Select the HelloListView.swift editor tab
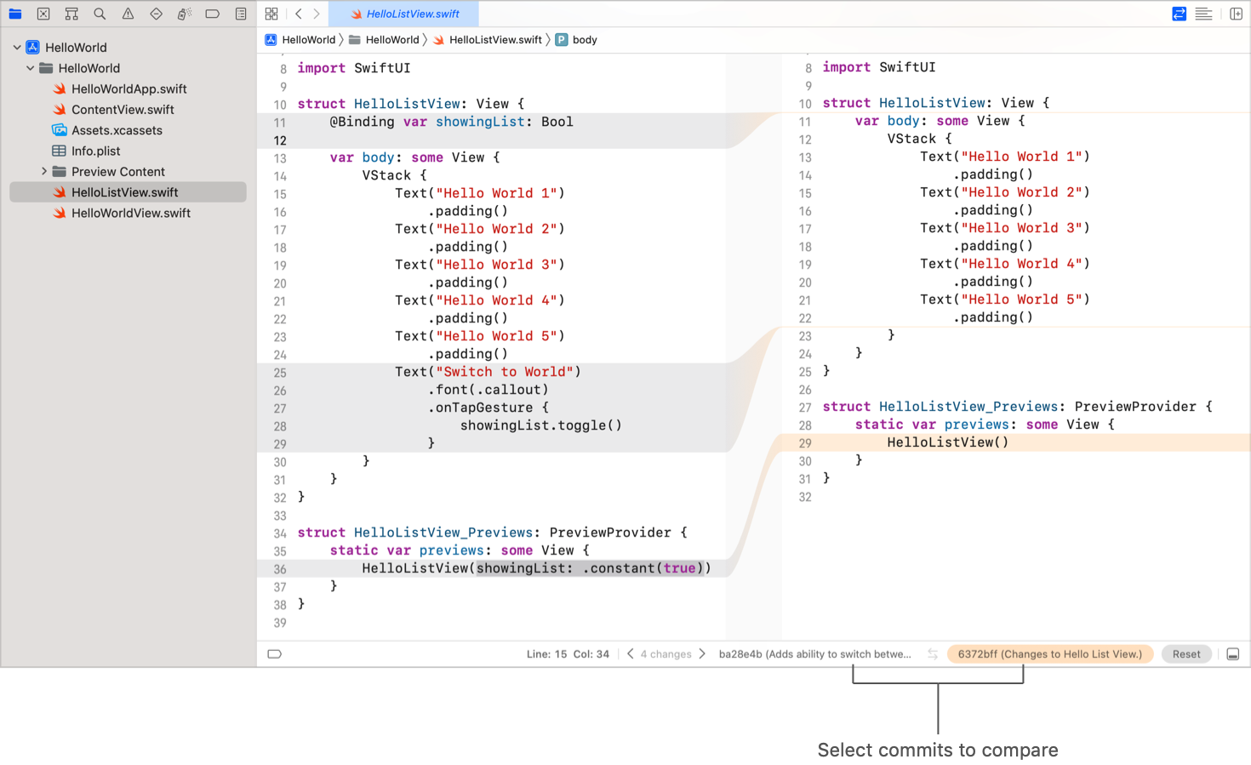Screen dimensions: 1251x765 [x=404, y=14]
